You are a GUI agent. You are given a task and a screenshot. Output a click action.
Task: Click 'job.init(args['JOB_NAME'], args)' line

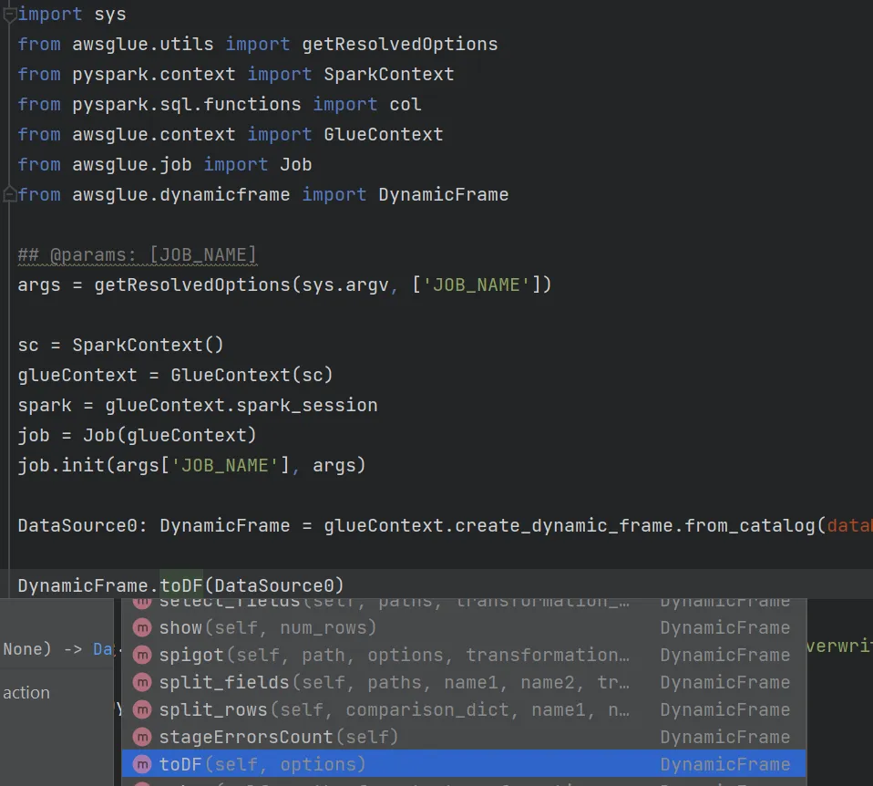click(191, 465)
